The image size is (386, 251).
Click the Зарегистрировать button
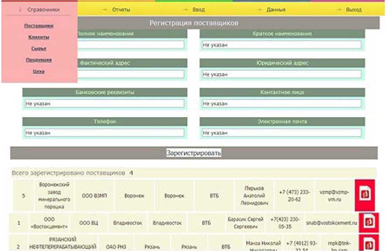click(194, 153)
